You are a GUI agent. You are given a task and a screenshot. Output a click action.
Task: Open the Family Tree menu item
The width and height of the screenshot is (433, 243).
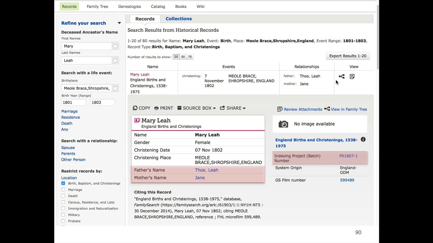pyautogui.click(x=97, y=6)
